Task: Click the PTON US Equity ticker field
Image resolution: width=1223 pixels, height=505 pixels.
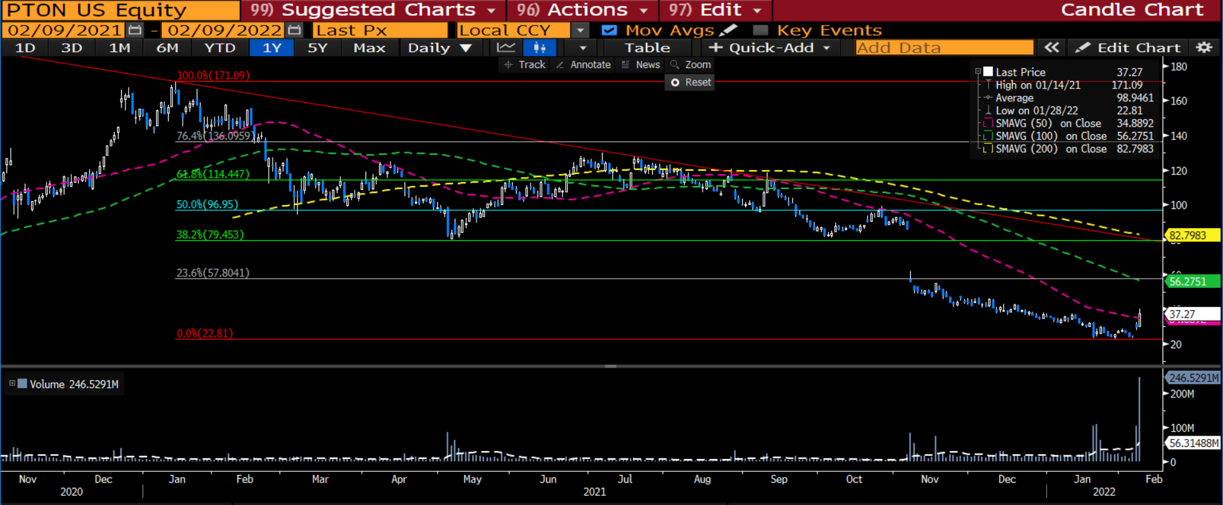Action: [x=121, y=10]
